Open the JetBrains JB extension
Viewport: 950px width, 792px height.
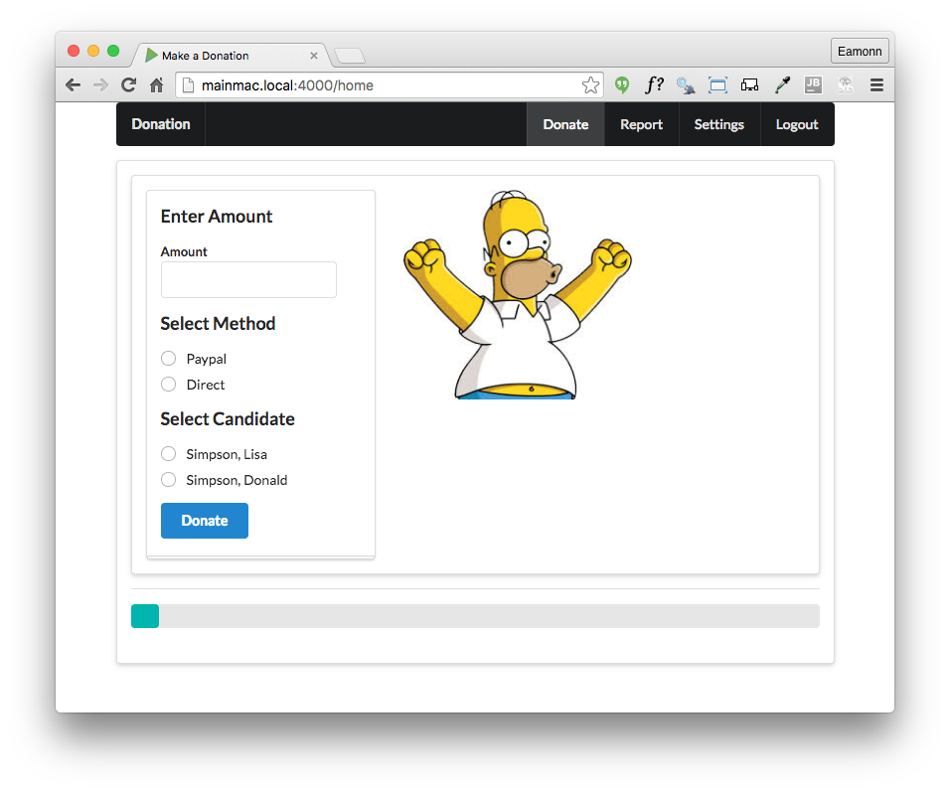(x=813, y=85)
